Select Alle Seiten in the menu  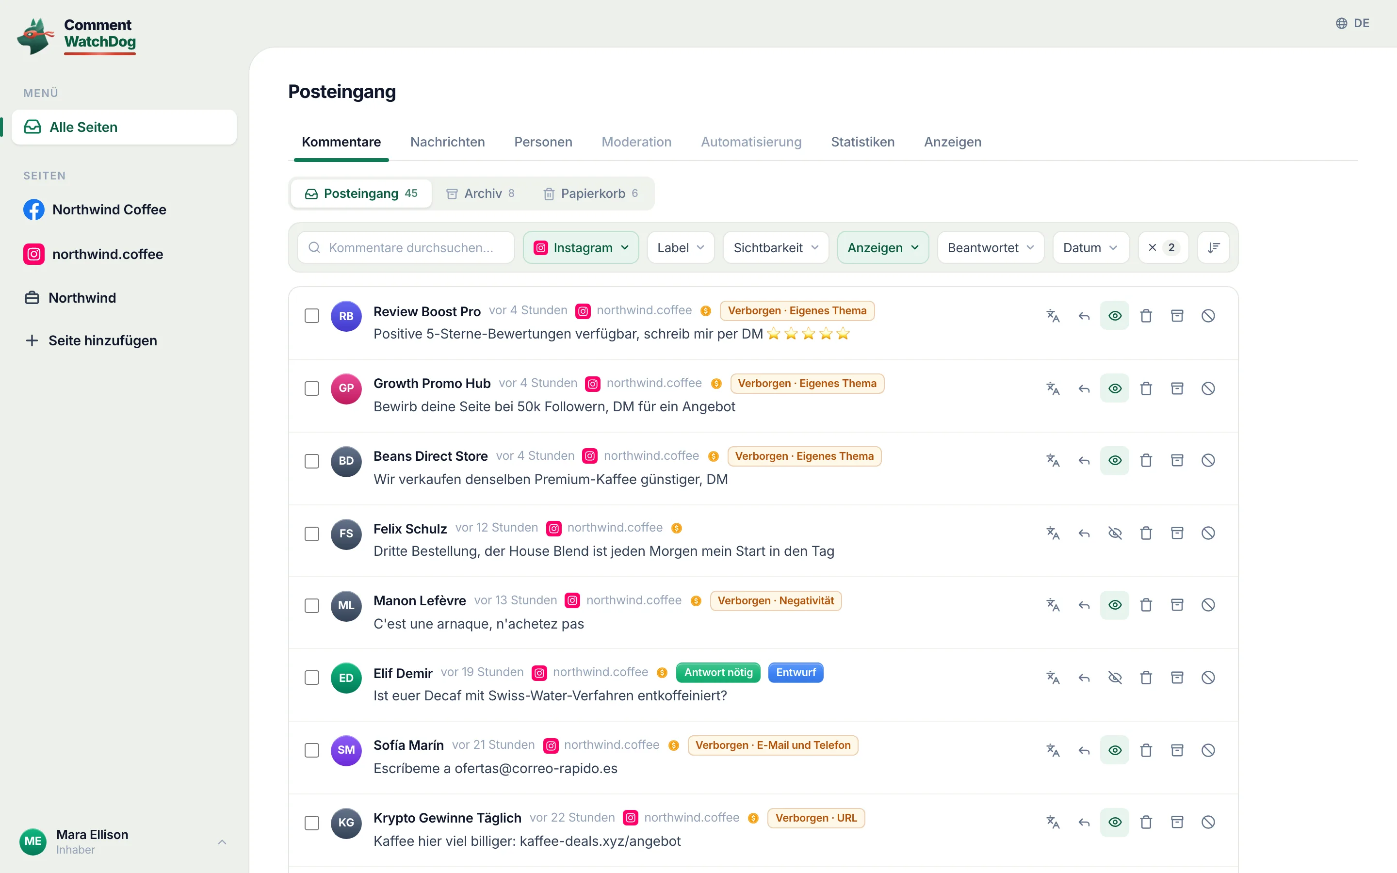pos(124,127)
